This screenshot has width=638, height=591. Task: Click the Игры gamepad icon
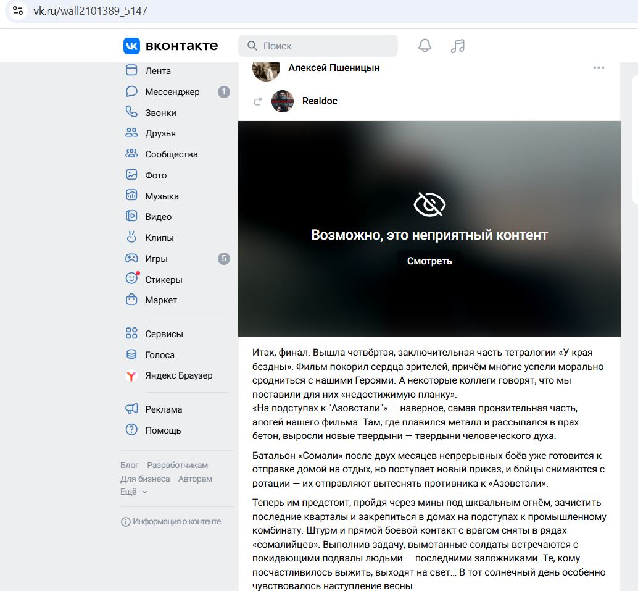[131, 258]
